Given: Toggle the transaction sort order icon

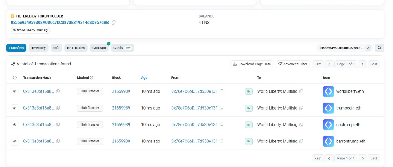Looking at the screenshot, I should tap(13, 64).
